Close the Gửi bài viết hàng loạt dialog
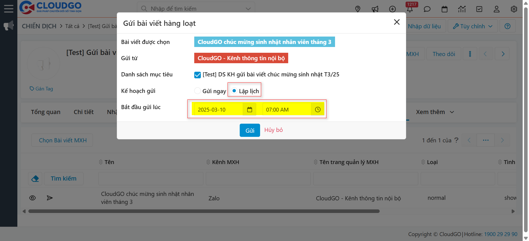This screenshot has height=241, width=529. pyautogui.click(x=397, y=22)
